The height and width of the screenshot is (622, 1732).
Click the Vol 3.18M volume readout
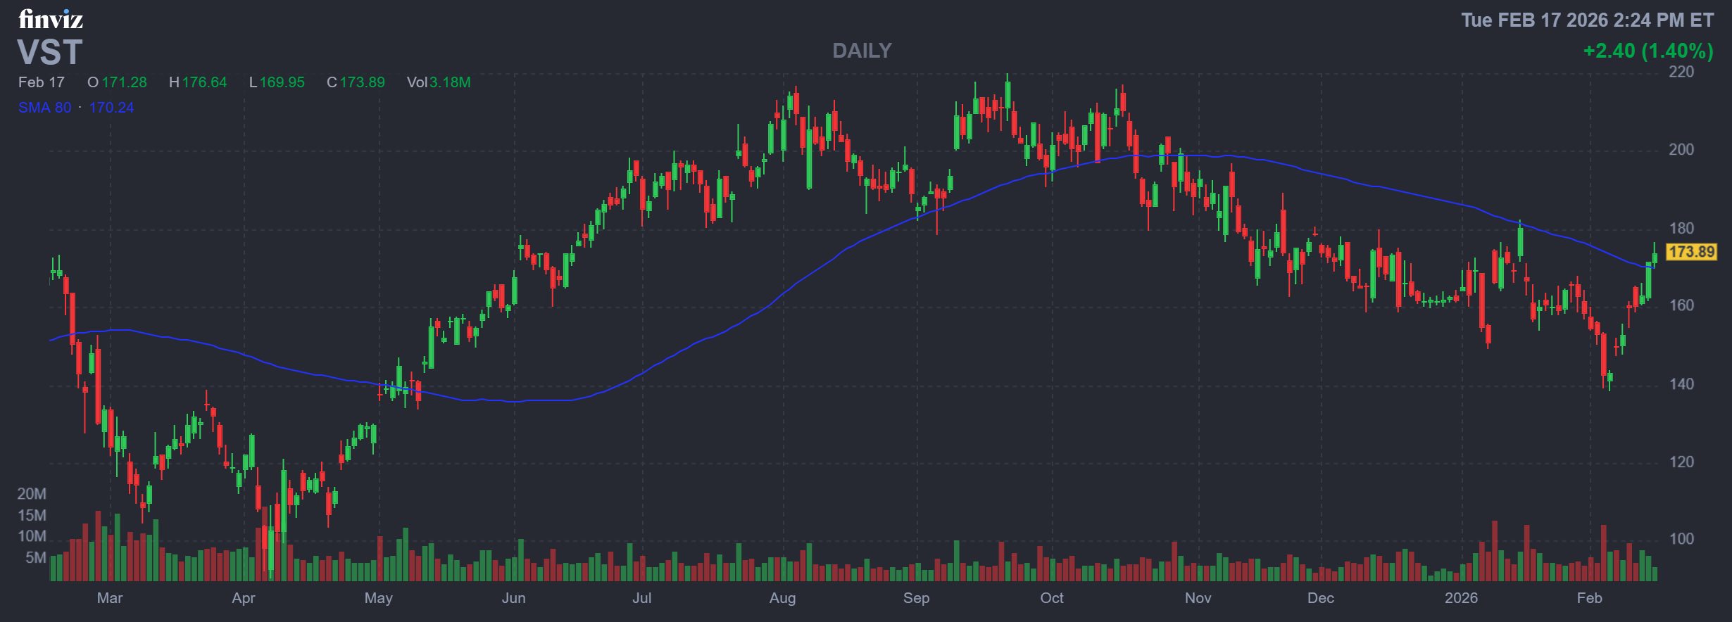pyautogui.click(x=439, y=82)
